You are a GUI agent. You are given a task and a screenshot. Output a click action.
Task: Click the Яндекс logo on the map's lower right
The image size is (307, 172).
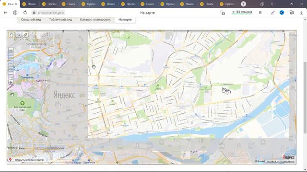288,157
